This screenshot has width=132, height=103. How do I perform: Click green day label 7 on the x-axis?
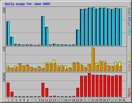point(32,100)
